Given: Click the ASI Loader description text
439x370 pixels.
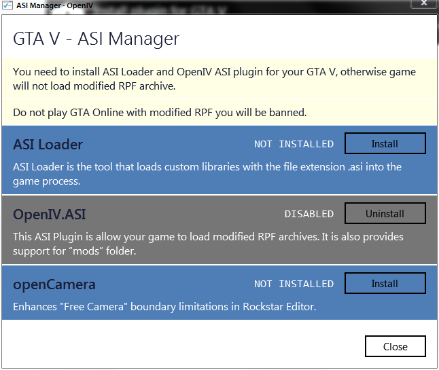Looking at the screenshot, I should 207,174.
